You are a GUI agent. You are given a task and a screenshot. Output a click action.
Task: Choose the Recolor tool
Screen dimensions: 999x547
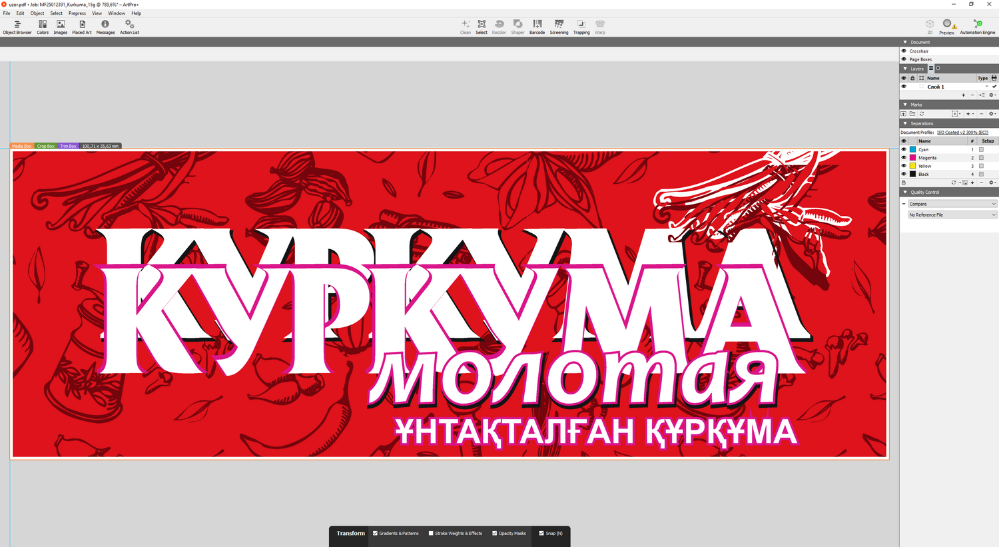coord(499,27)
